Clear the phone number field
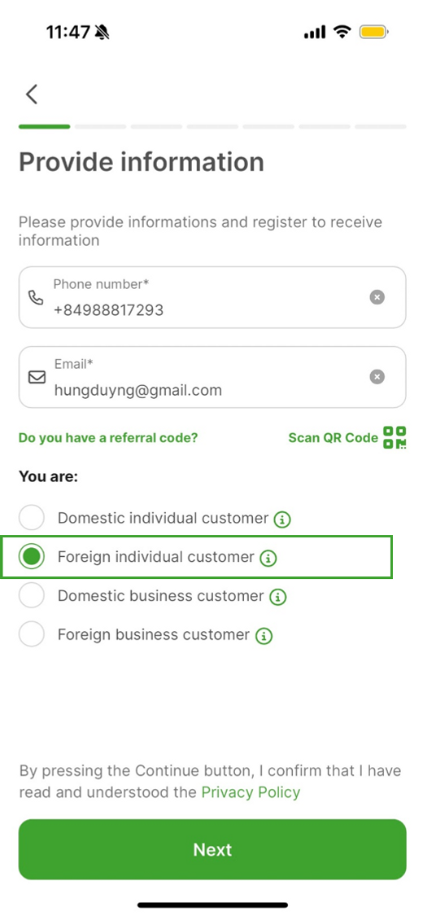 377,297
